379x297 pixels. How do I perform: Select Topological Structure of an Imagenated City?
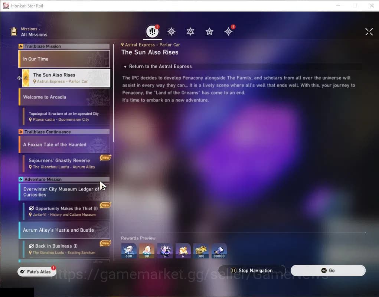pyautogui.click(x=66, y=117)
